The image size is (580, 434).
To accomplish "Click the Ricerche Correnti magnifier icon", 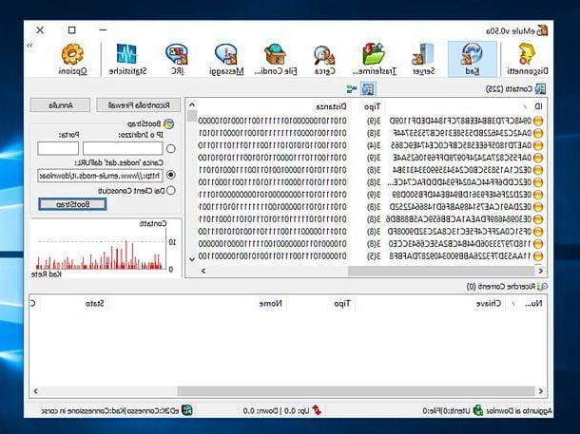I will click(543, 286).
